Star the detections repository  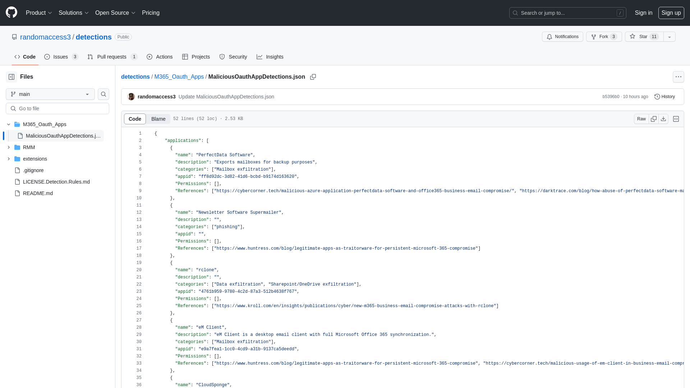pyautogui.click(x=644, y=37)
